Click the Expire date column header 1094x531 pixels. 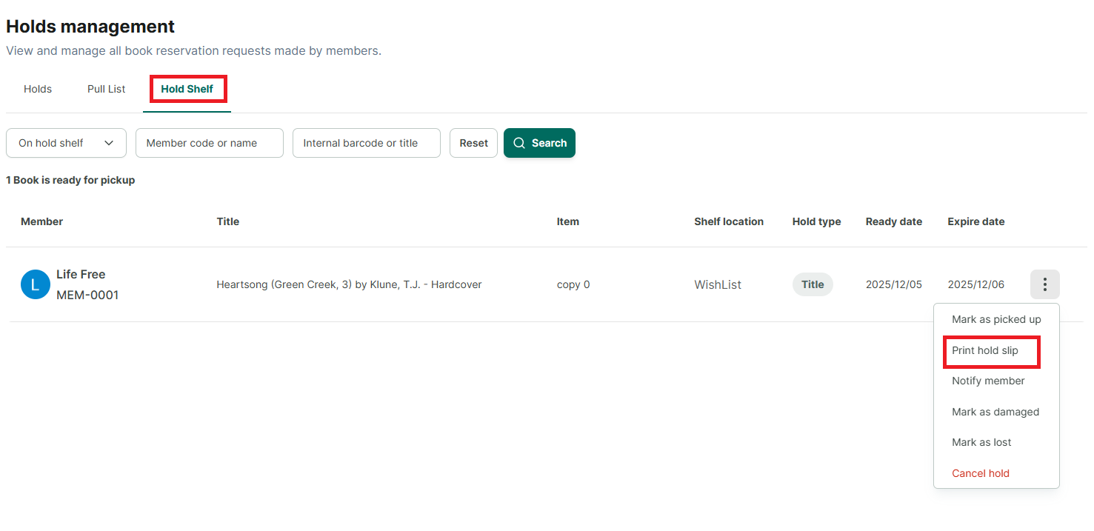click(976, 221)
